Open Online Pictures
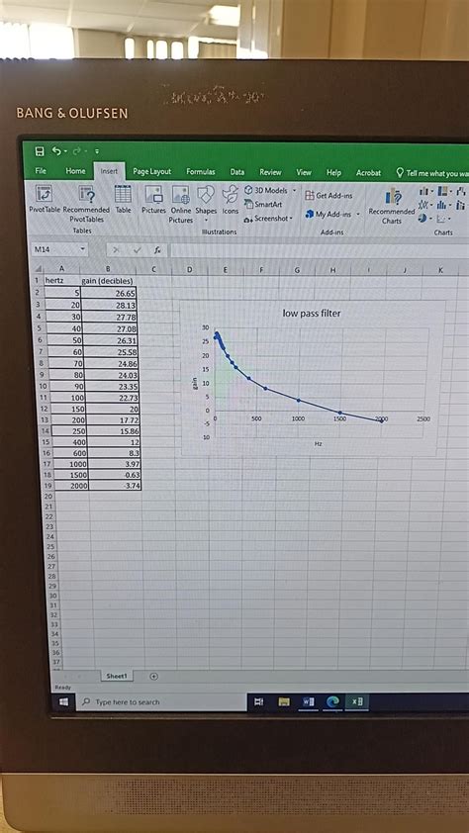Screen dimensions: 469x833 point(181,205)
